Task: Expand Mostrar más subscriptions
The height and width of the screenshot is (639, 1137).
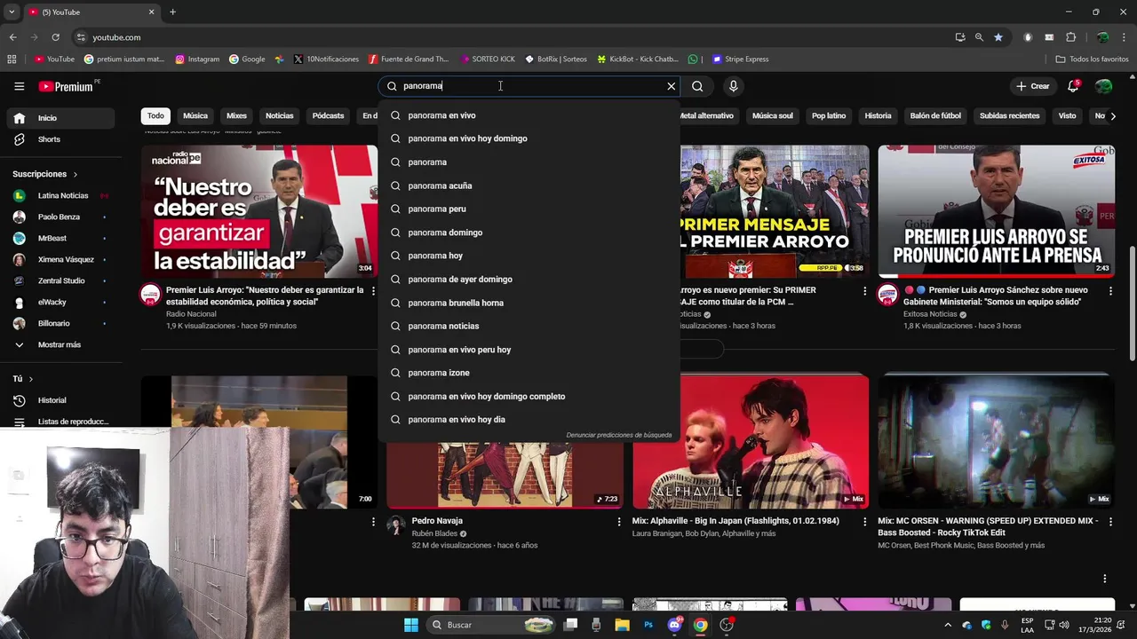Action: click(60, 344)
